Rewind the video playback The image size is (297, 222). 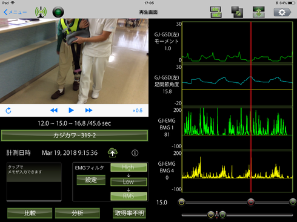pos(54,110)
